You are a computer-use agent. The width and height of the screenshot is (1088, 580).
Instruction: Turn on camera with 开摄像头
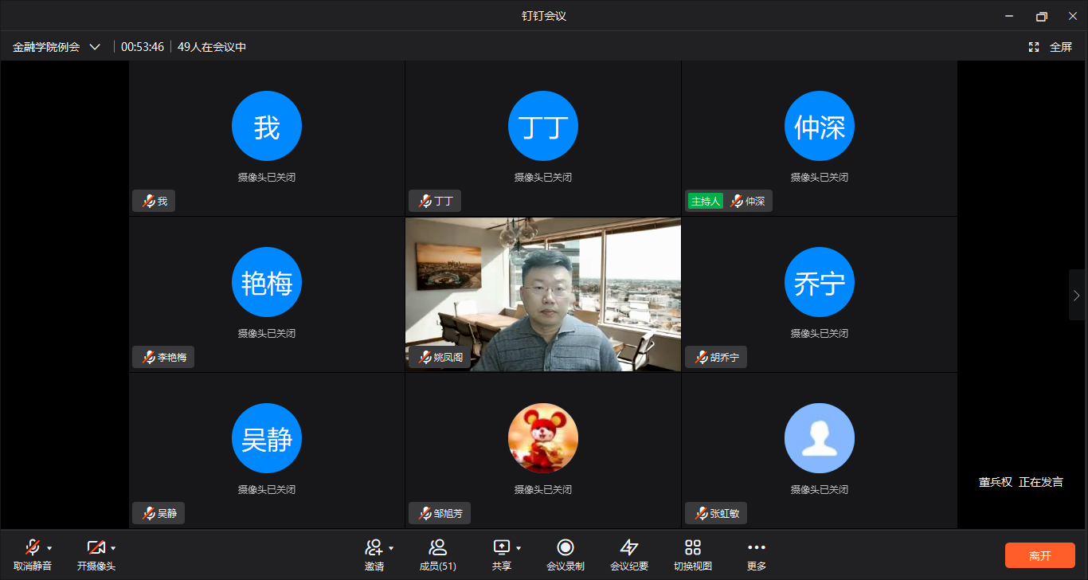(96, 547)
